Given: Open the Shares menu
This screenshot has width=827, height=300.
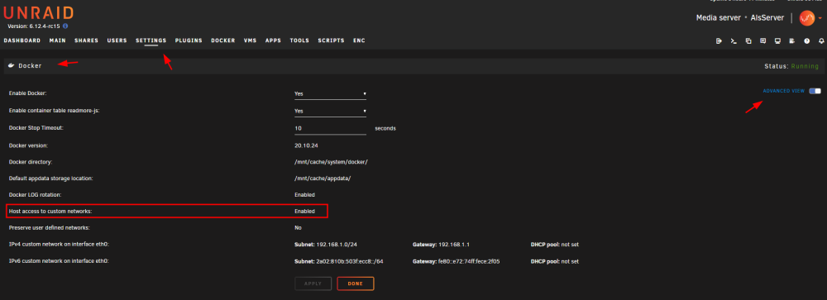Looking at the screenshot, I should point(87,40).
